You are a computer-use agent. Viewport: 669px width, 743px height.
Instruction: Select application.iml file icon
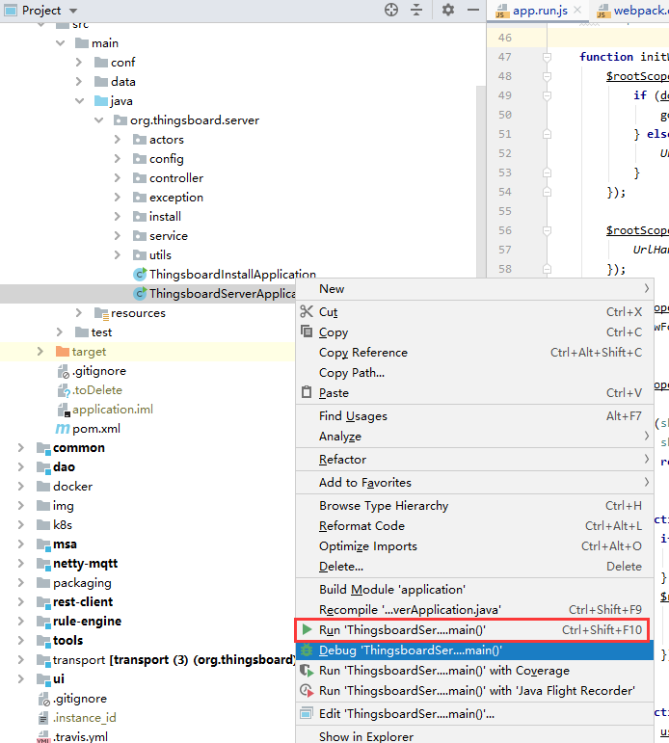[63, 410]
